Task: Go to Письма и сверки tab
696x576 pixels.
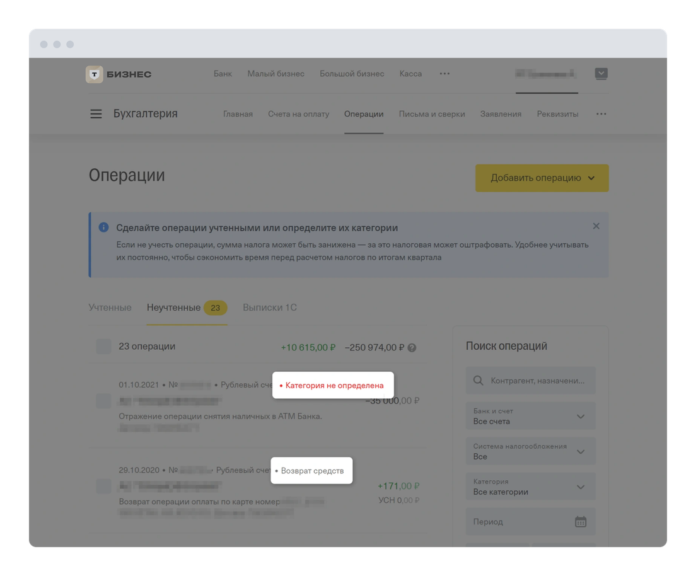Action: (x=432, y=114)
